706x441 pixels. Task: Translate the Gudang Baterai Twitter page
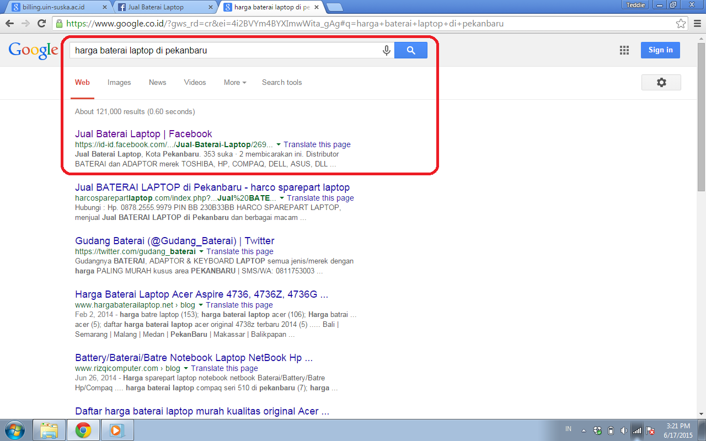[x=240, y=251]
